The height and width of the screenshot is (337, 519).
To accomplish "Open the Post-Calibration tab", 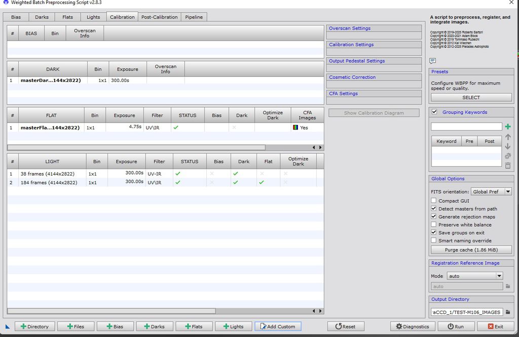I will [x=160, y=17].
